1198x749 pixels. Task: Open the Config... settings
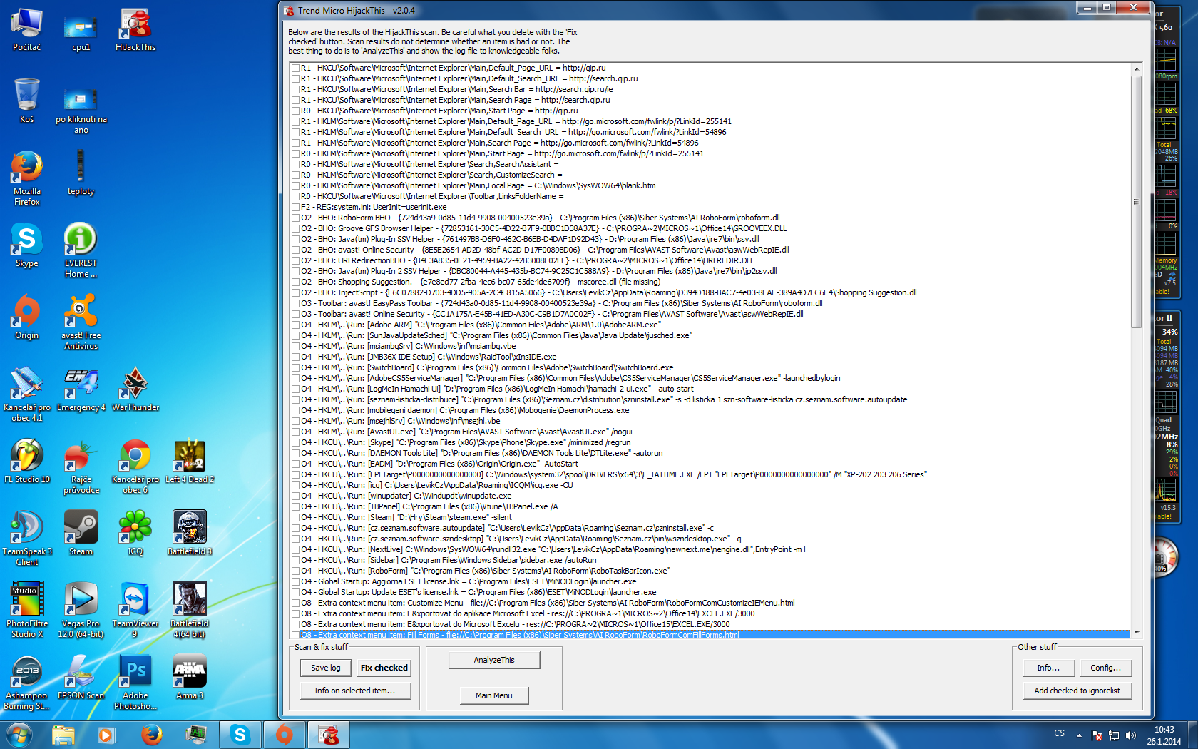(x=1105, y=668)
